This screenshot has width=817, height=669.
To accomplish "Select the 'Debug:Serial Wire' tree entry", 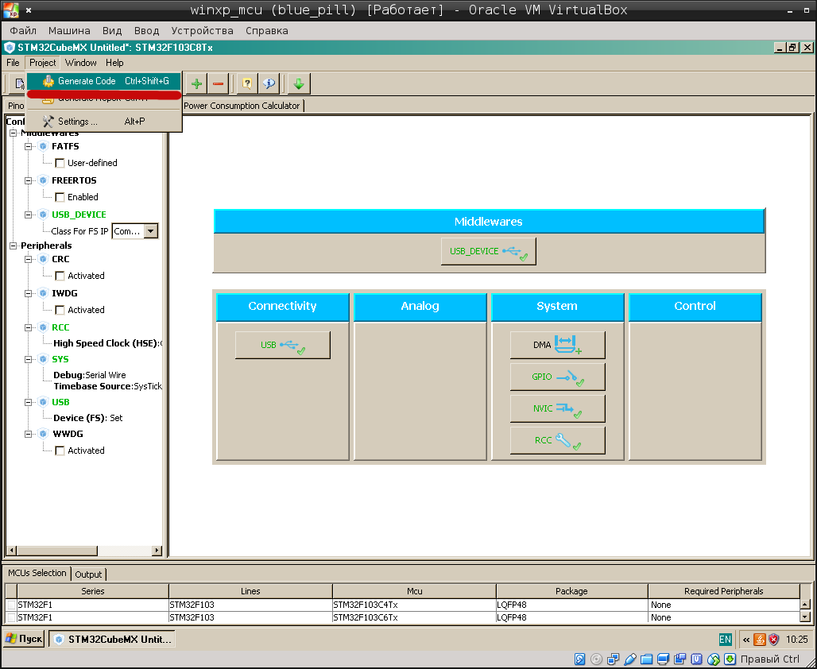I will tap(89, 375).
